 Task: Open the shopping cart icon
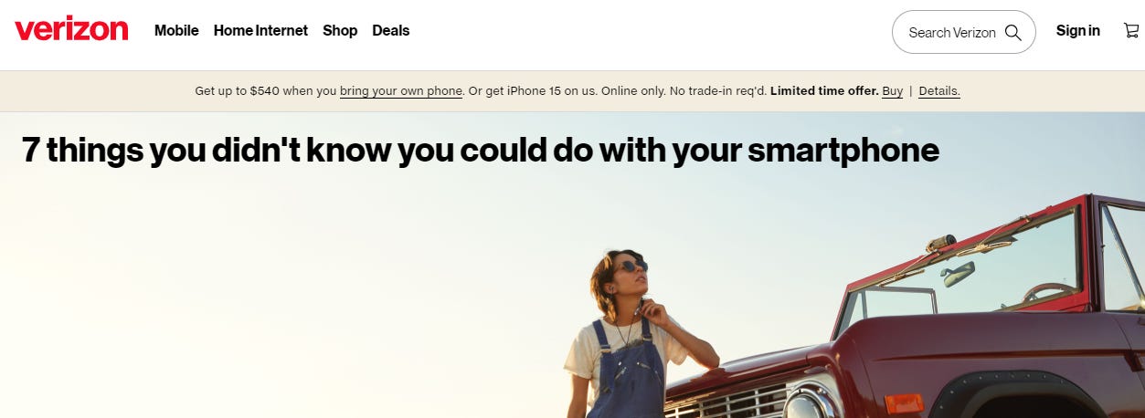point(1131,31)
